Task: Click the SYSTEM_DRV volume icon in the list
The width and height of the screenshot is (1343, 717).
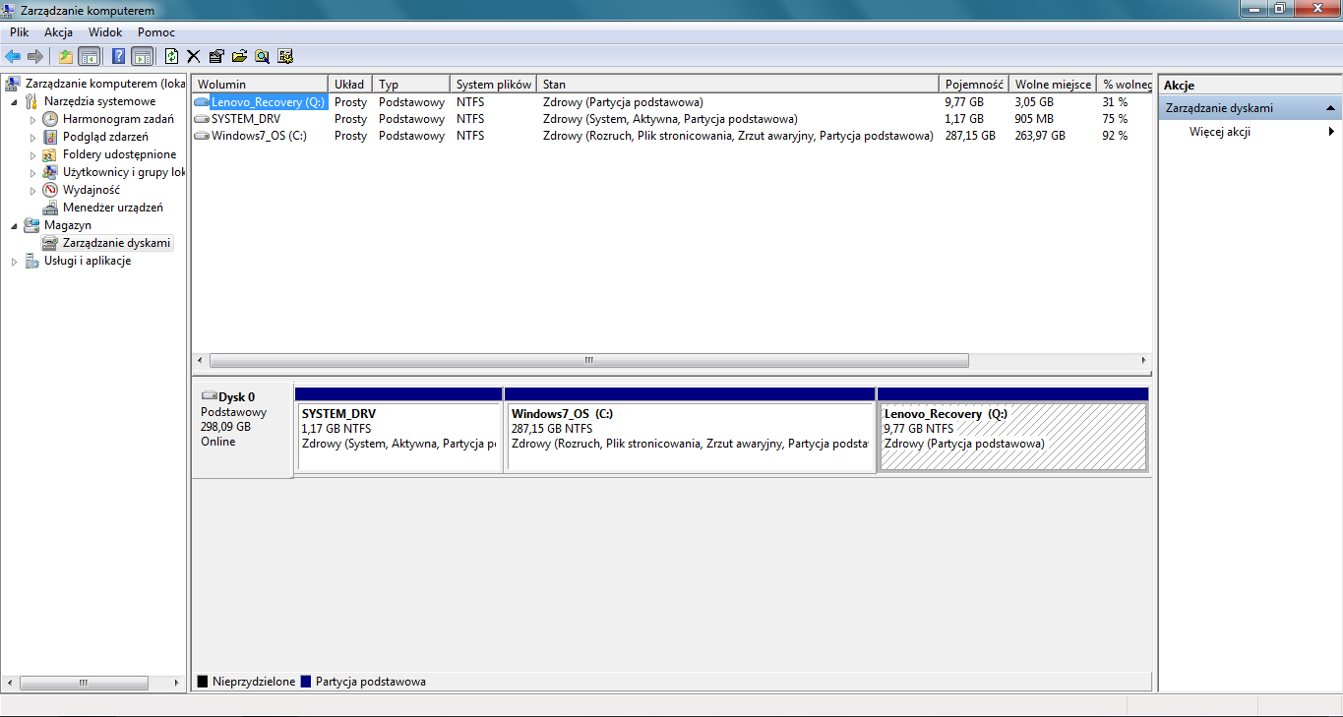Action: [x=202, y=119]
